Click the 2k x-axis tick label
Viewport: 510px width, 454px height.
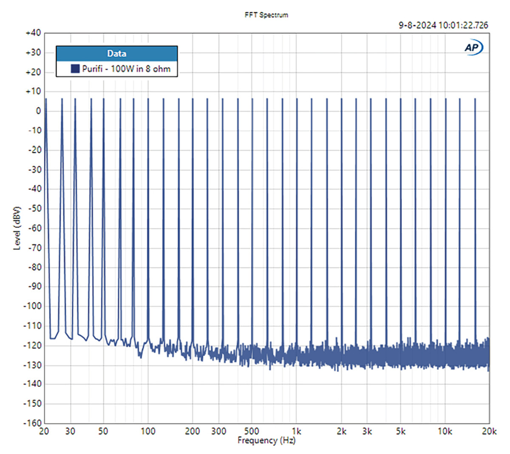pyautogui.click(x=341, y=431)
